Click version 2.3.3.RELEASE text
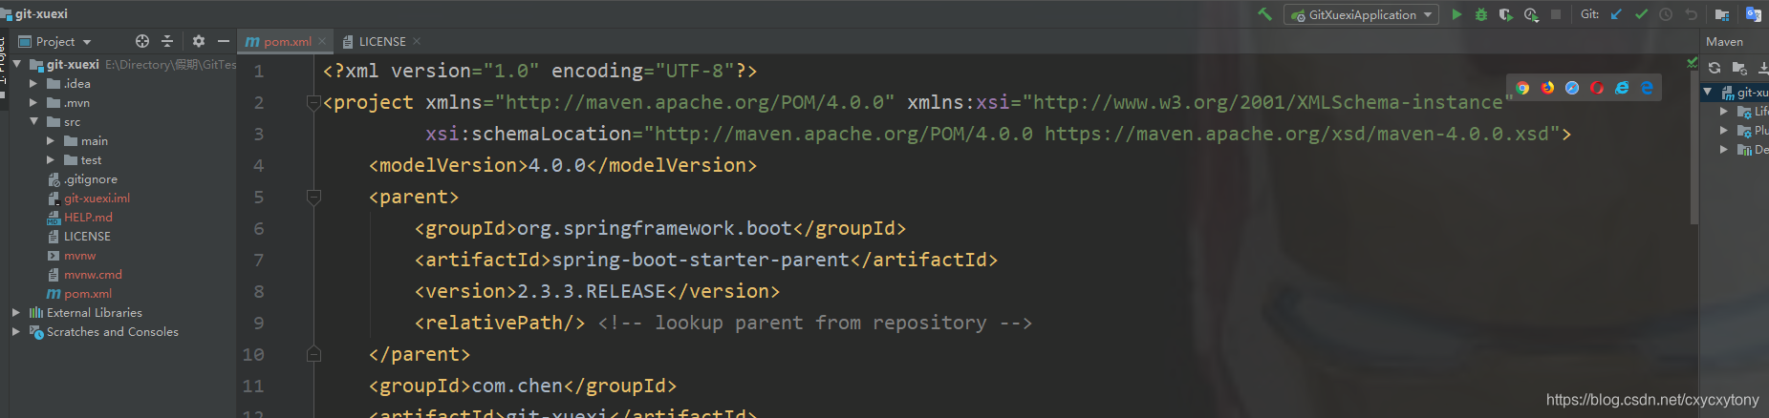The image size is (1769, 418). [592, 291]
